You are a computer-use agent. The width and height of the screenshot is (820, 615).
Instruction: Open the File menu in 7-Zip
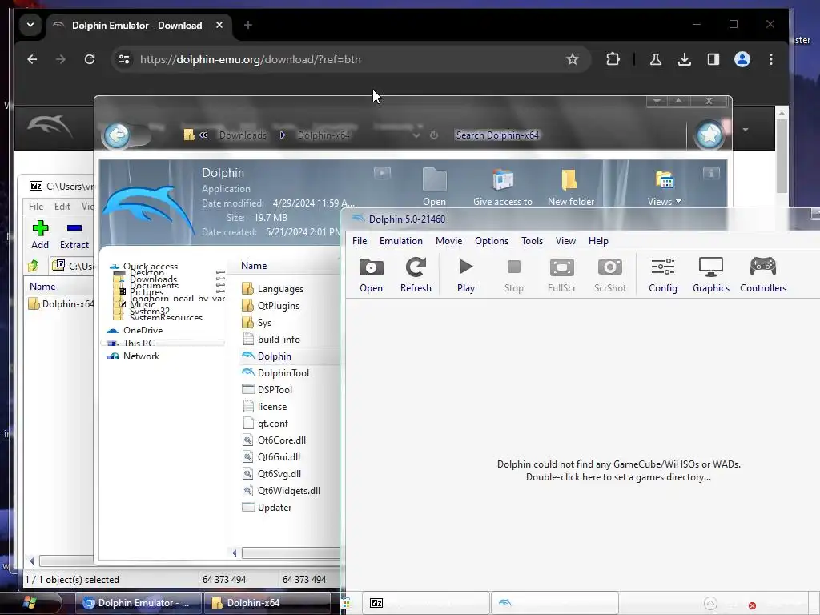click(x=36, y=207)
